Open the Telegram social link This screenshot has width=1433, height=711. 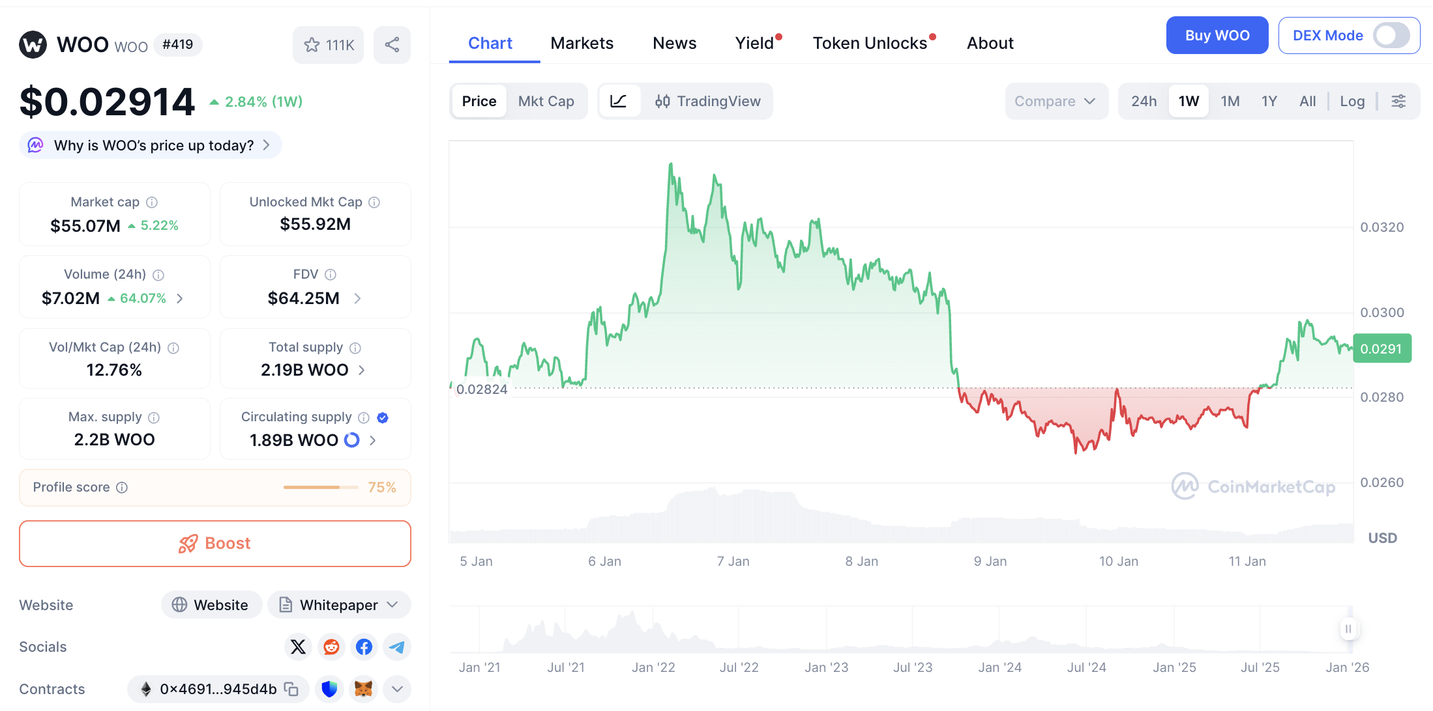click(x=396, y=647)
